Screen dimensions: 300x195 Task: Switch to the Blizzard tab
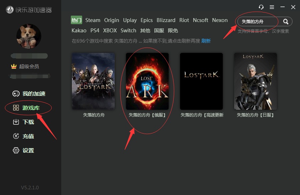pyautogui.click(x=166, y=20)
